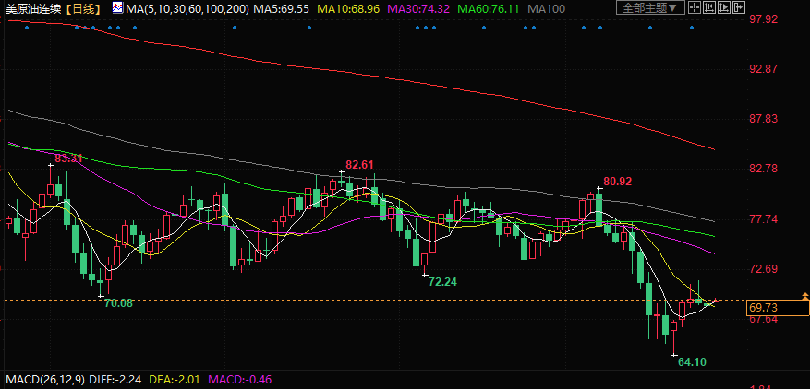This screenshot has width=810, height=389.
Task: Click the orange arrow marker above 69.73
Action: (x=805, y=295)
